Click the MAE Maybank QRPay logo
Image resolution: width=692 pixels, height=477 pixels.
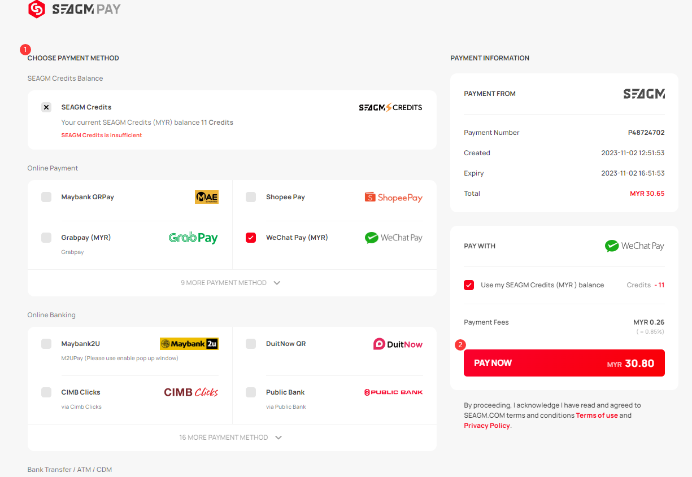tap(207, 197)
